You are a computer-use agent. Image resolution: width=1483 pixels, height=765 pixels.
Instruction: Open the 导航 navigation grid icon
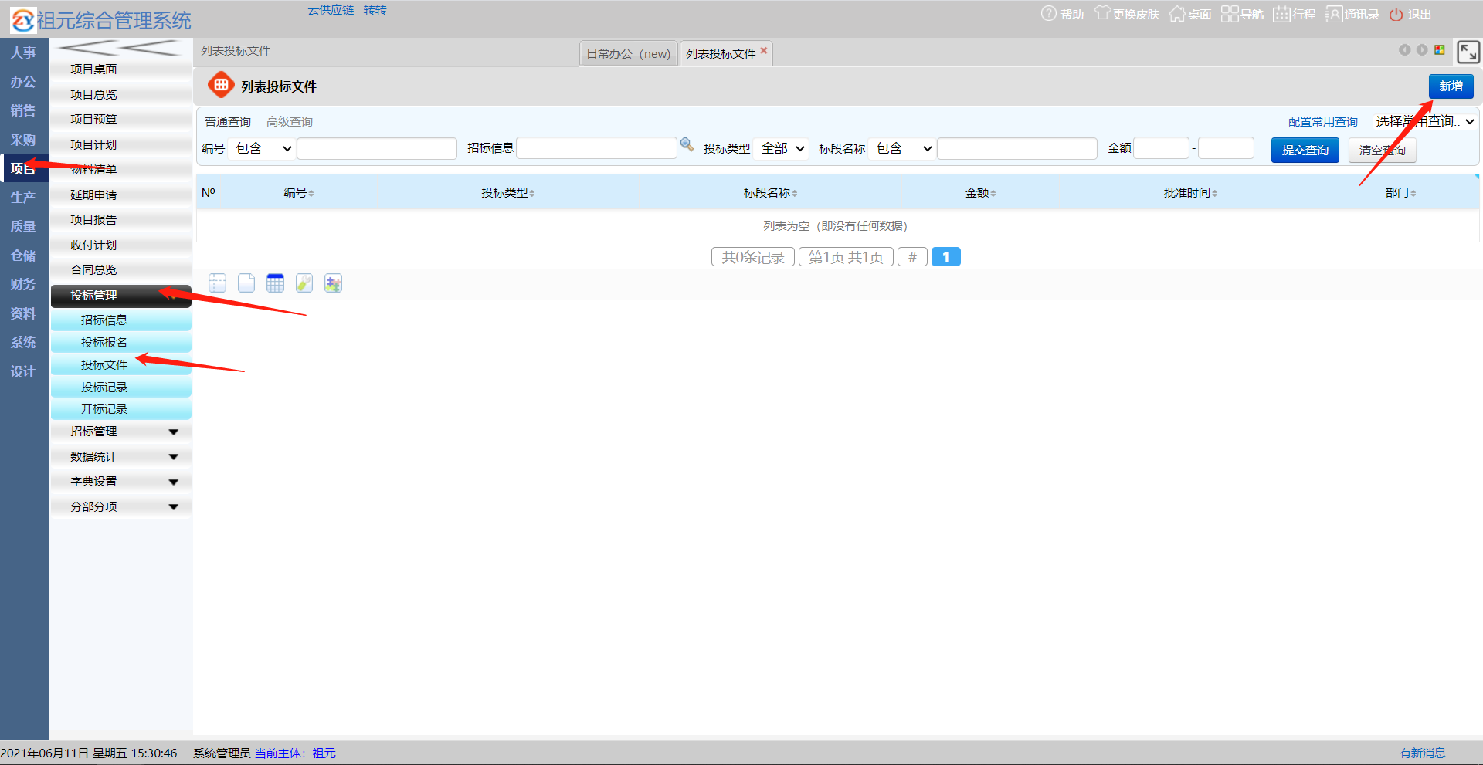[1230, 14]
